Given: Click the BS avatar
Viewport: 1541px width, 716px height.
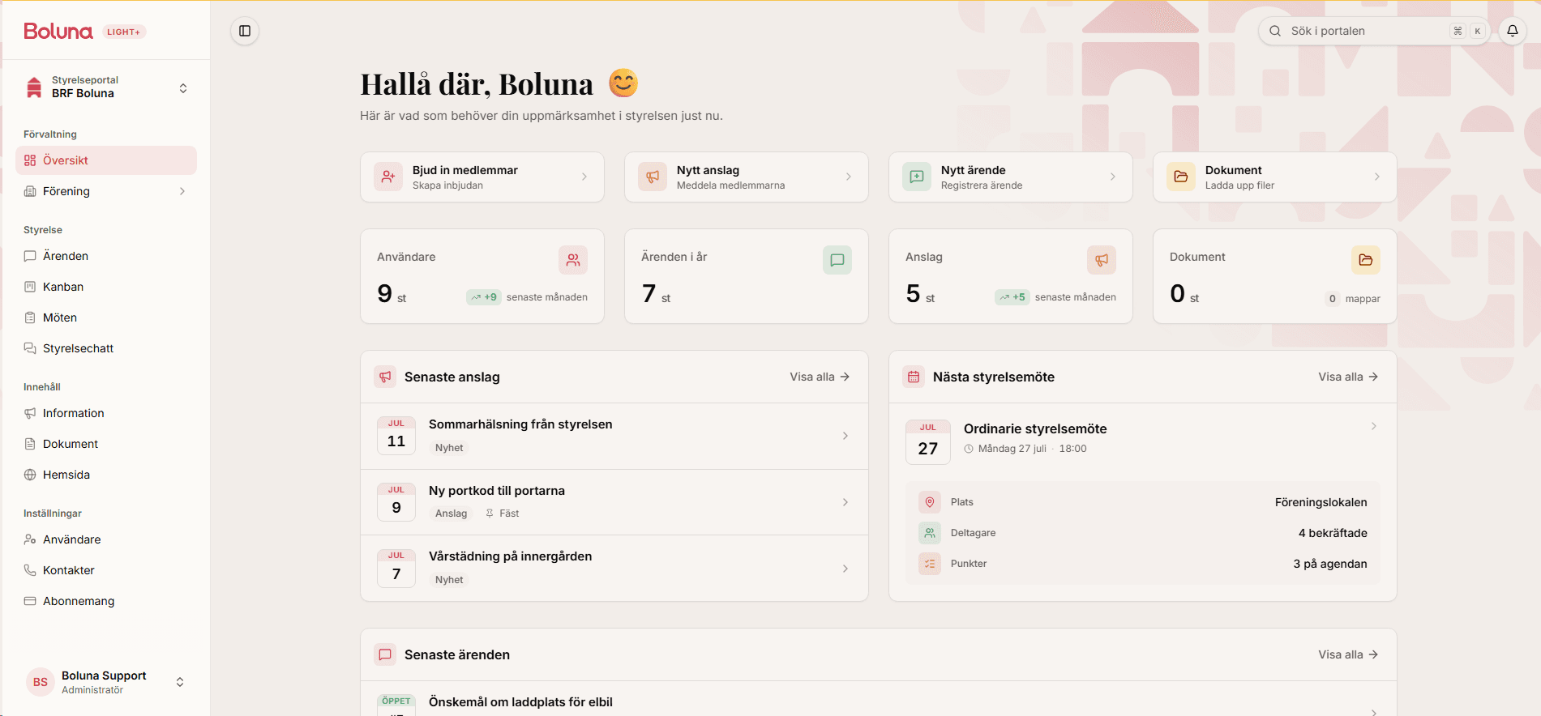Looking at the screenshot, I should point(41,682).
